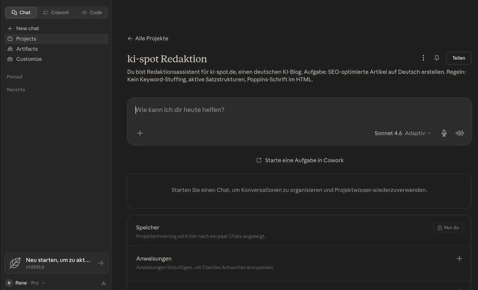Start a New chat from sidebar
The width and height of the screenshot is (478, 290).
(56, 29)
